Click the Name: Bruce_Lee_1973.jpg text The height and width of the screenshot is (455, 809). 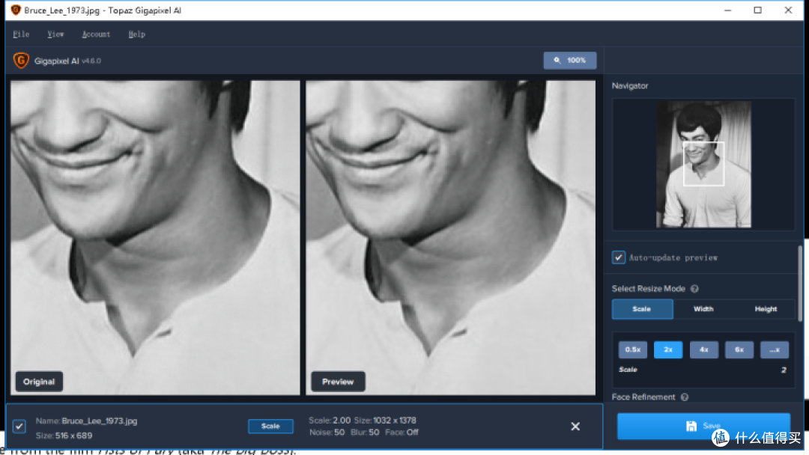[87, 421]
